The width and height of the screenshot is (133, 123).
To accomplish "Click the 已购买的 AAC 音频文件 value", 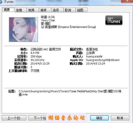I will (x=46, y=49).
